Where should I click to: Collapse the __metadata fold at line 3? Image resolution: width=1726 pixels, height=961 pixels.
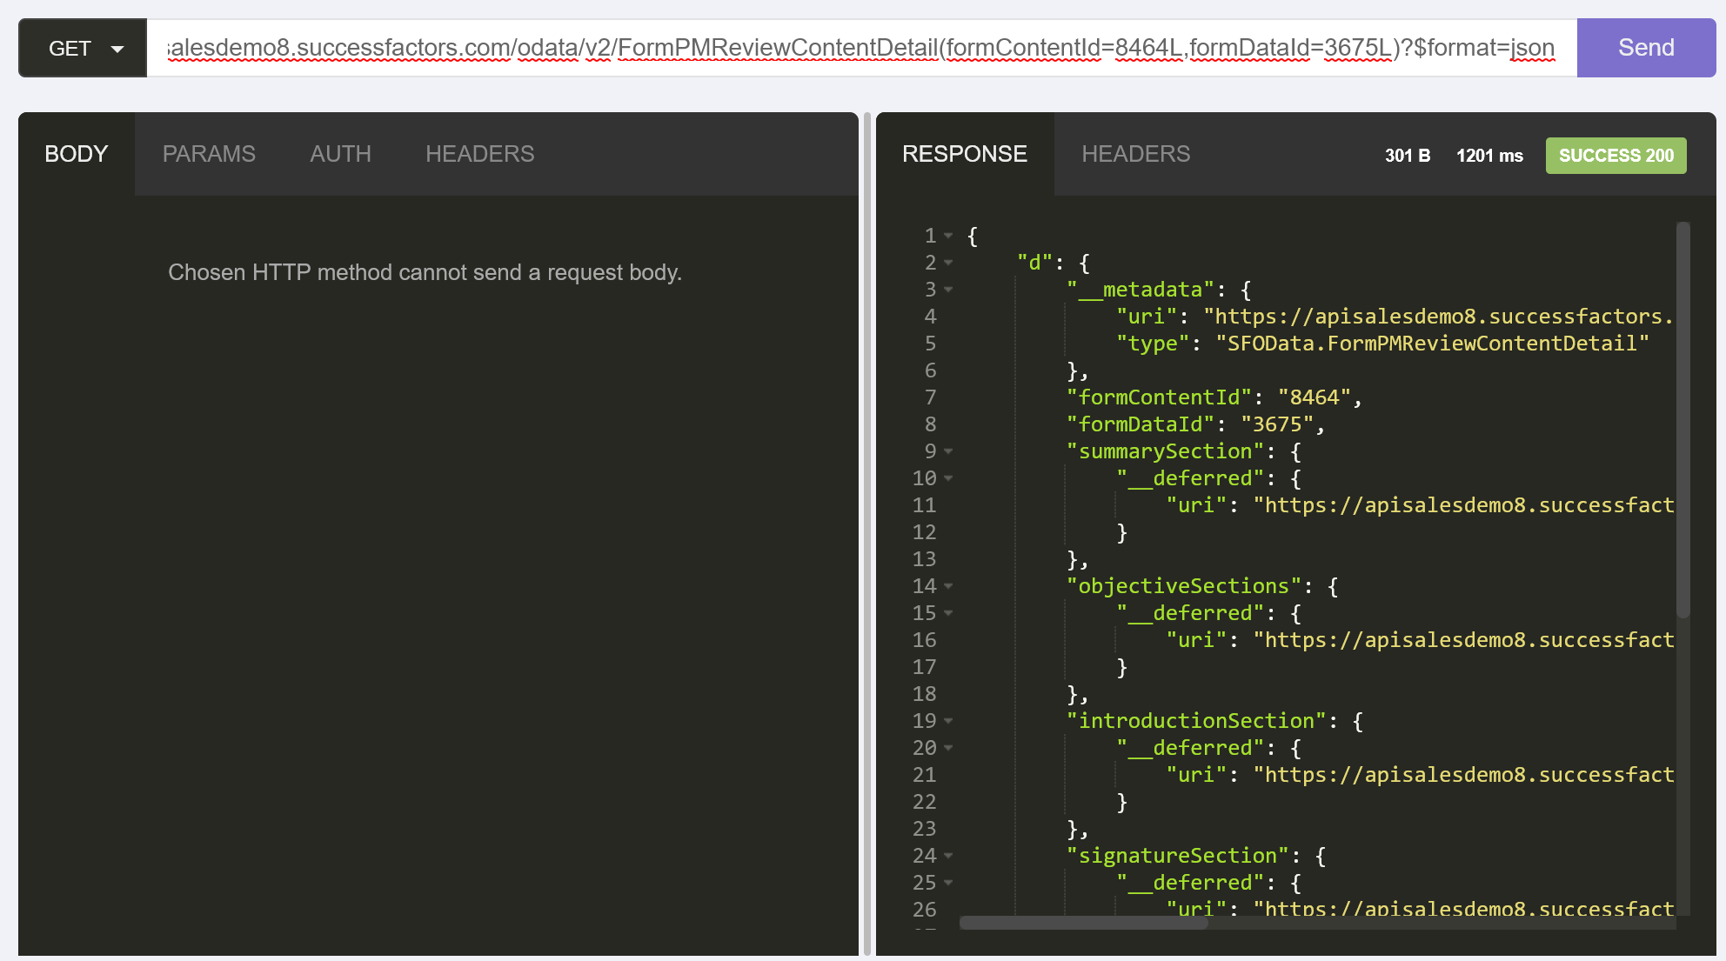point(948,290)
